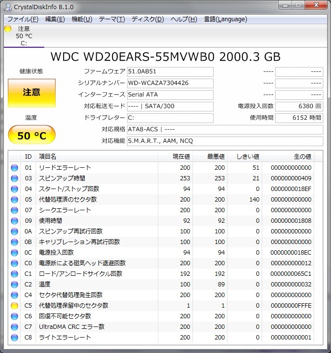
Task: Click the blue status icon for ライトエラーレート
Action: coord(14,338)
